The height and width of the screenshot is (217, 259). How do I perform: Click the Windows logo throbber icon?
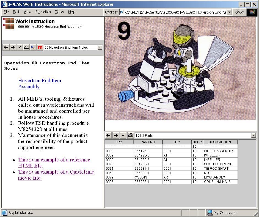pos(252,12)
